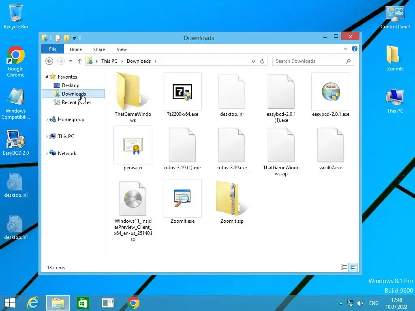This screenshot has height=311, width=415.
Task: Open the View ribbon tab
Action: (122, 49)
